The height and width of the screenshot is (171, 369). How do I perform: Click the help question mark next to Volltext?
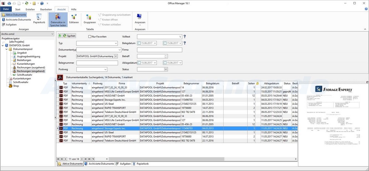[184, 36]
